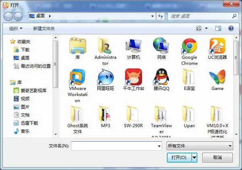Select the 腾讯QQ penguin shortcut
This screenshot has height=170, width=242.
[161, 77]
